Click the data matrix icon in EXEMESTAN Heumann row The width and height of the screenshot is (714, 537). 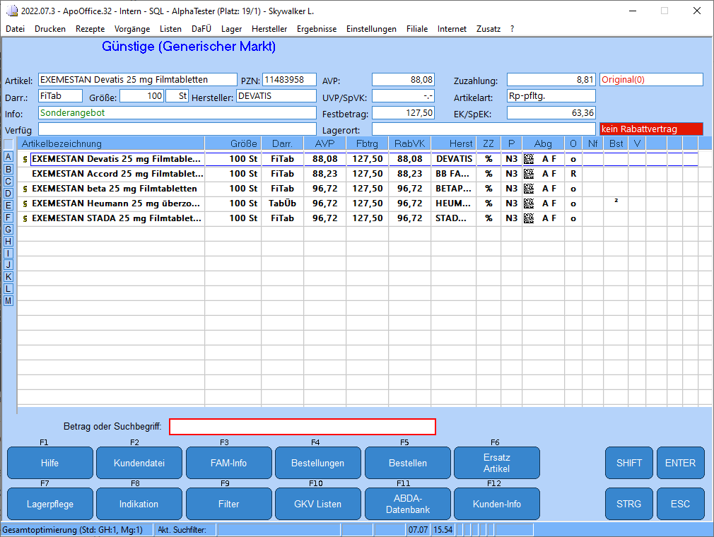[529, 203]
